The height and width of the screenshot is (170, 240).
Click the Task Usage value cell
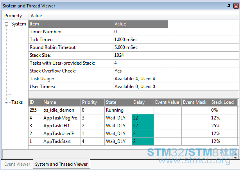tap(140, 79)
